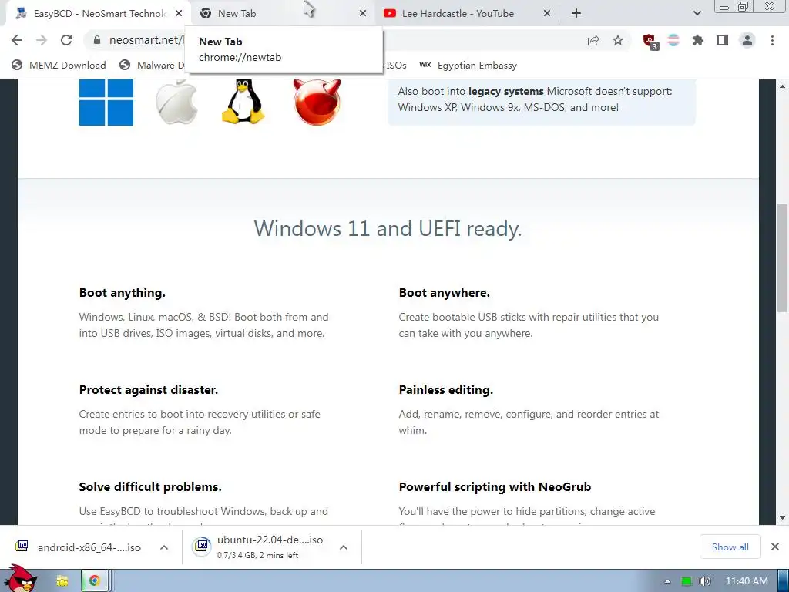The image size is (789, 592).
Task: Open the Malware bookmark
Action: [152, 66]
